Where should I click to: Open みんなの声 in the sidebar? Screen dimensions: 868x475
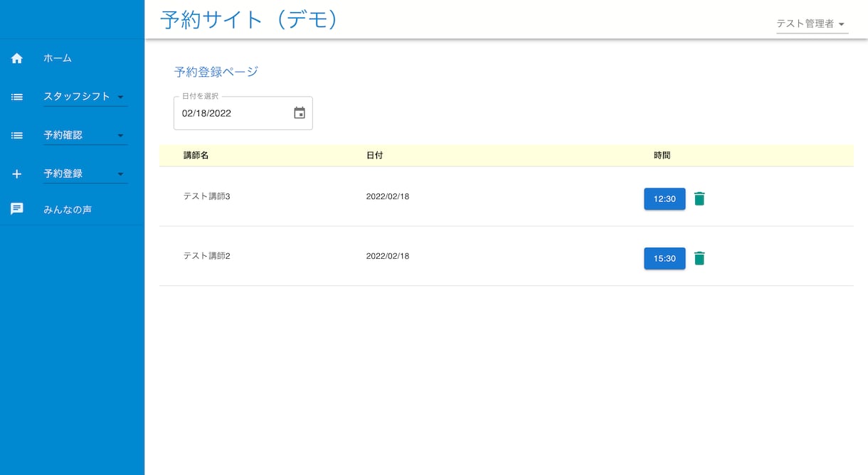click(68, 210)
